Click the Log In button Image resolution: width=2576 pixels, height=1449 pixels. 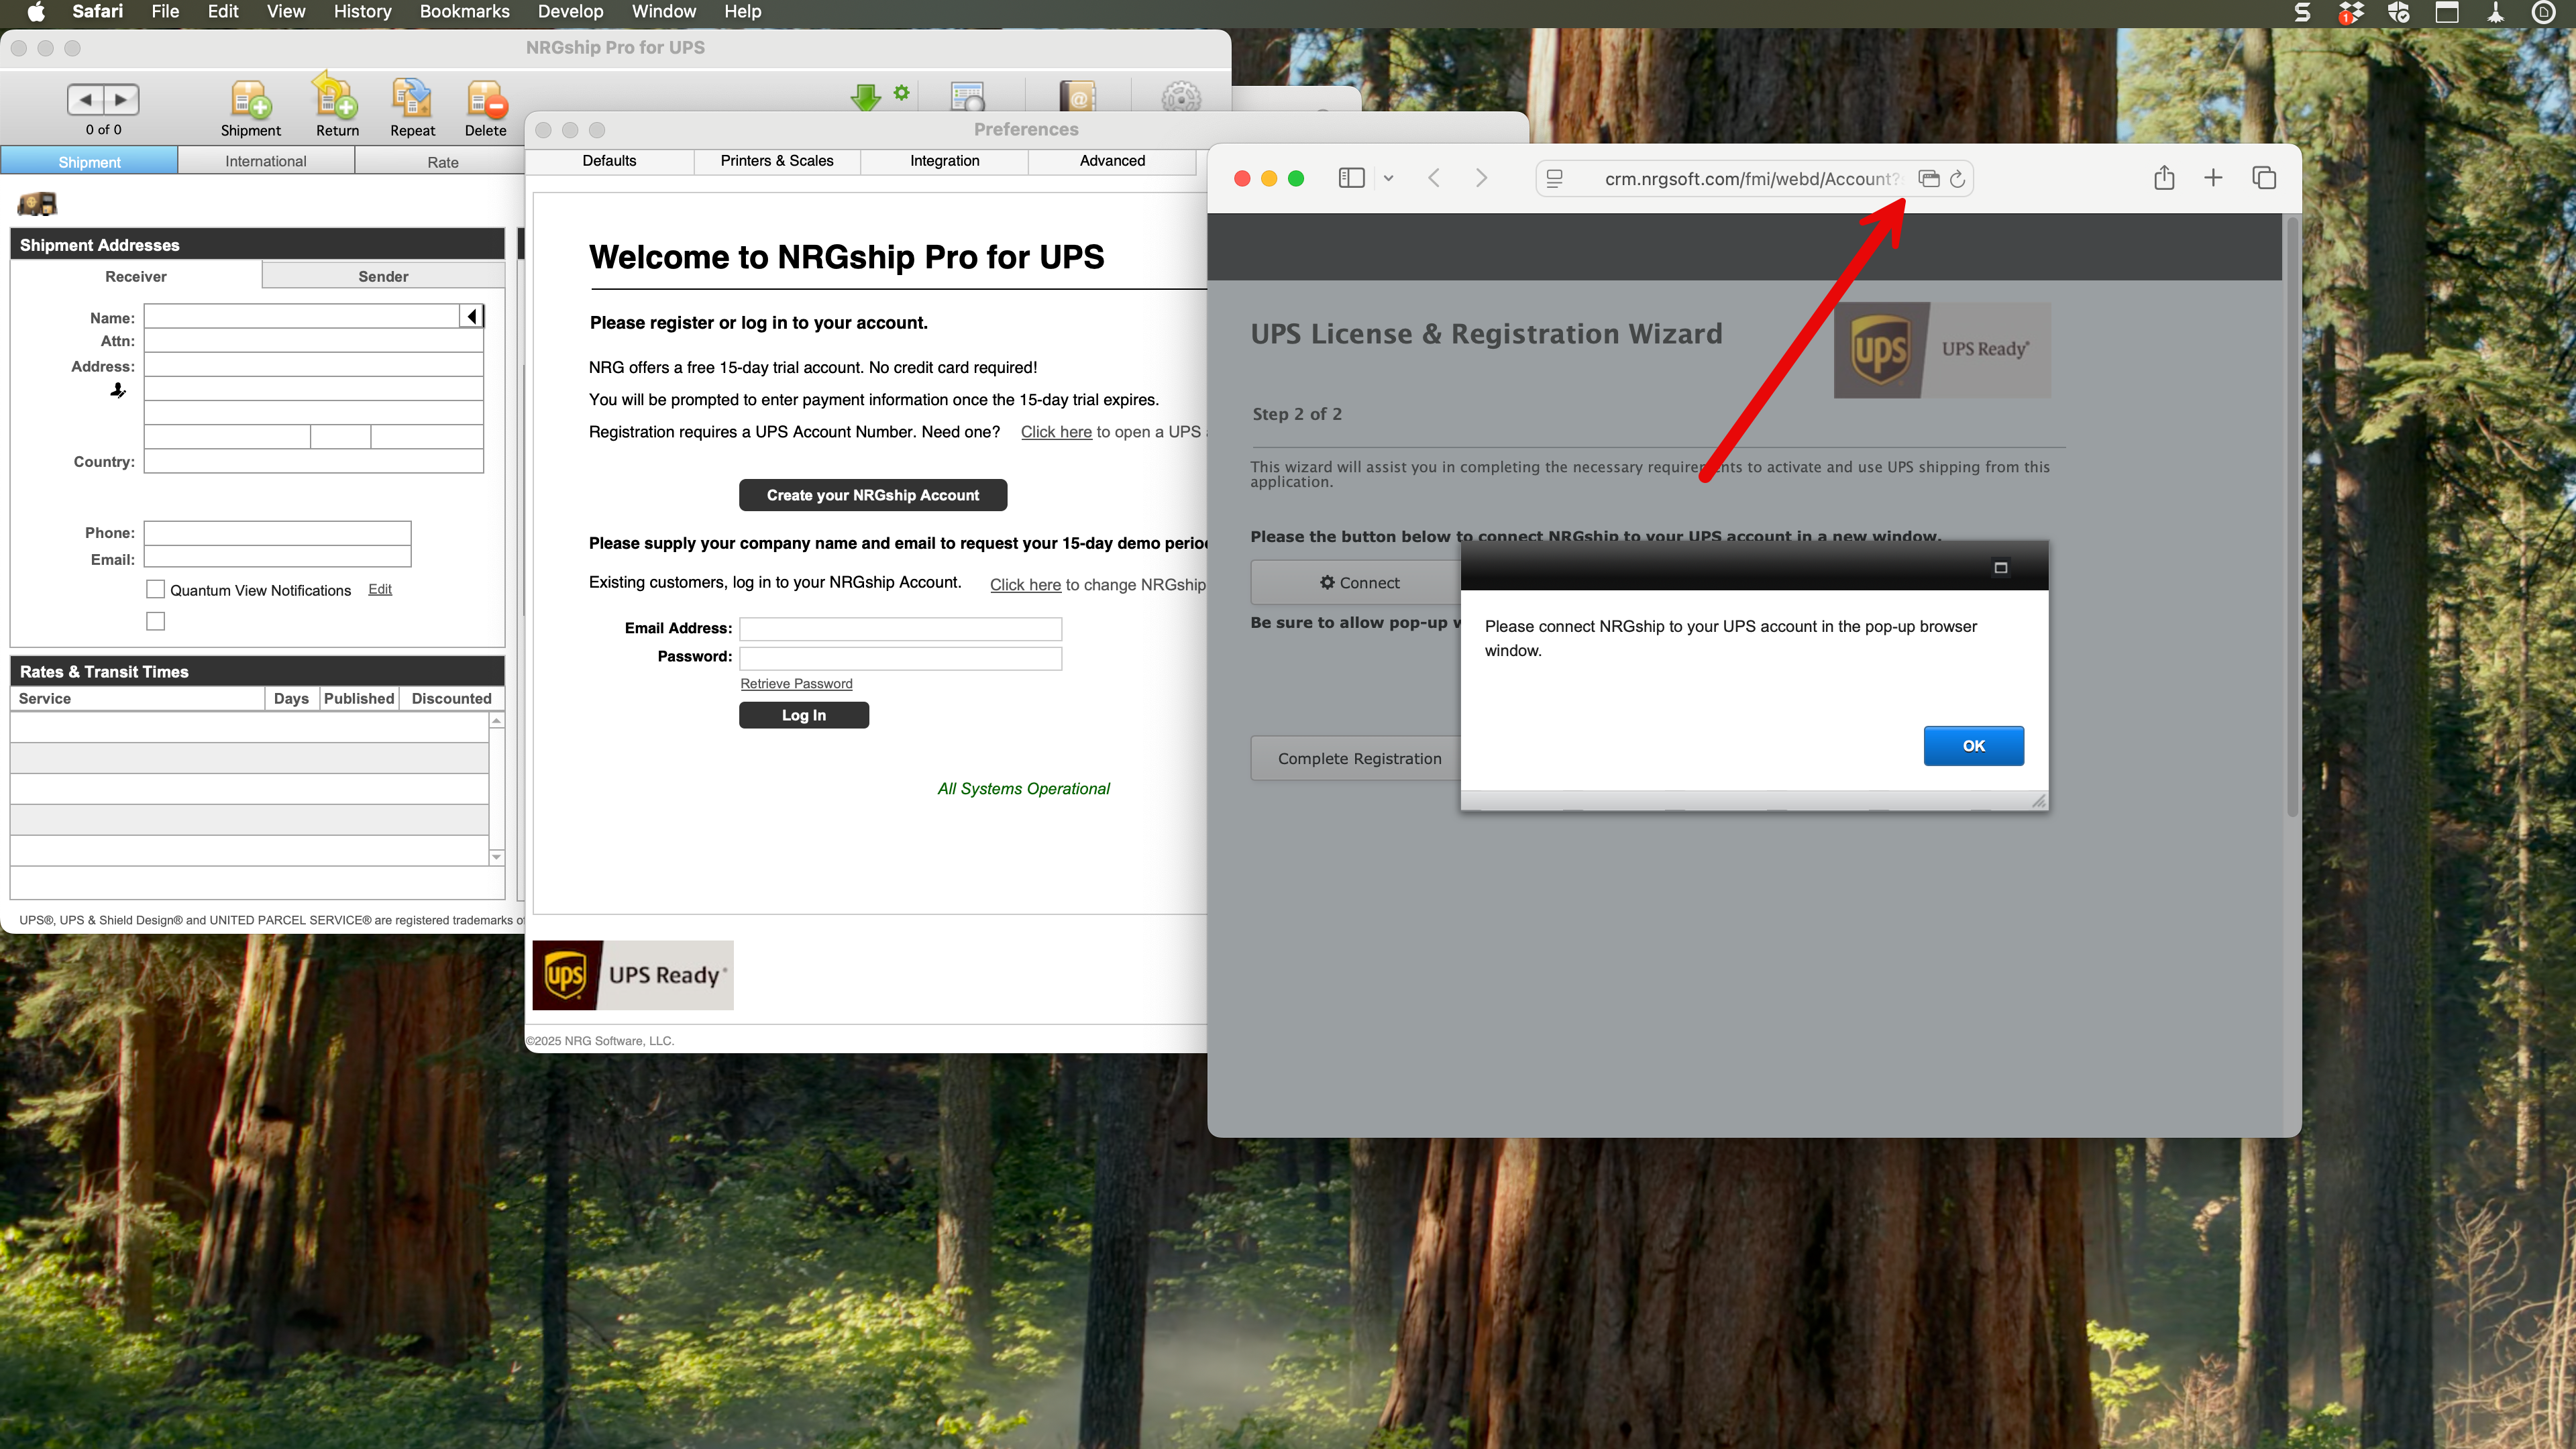pyautogui.click(x=804, y=715)
